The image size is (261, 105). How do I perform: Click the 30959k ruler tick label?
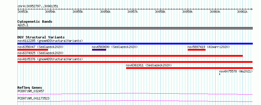(187, 12)
